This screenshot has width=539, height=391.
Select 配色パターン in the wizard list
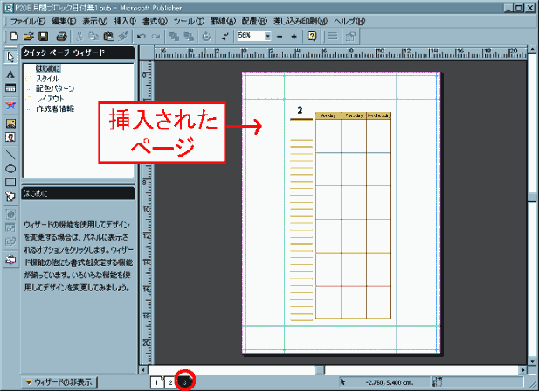pyautogui.click(x=54, y=89)
